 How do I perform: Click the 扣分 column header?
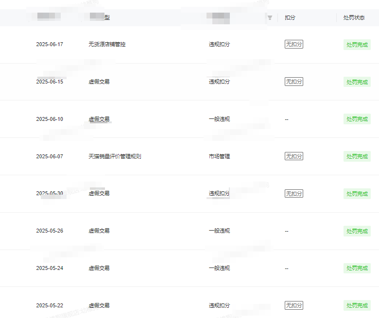290,17
